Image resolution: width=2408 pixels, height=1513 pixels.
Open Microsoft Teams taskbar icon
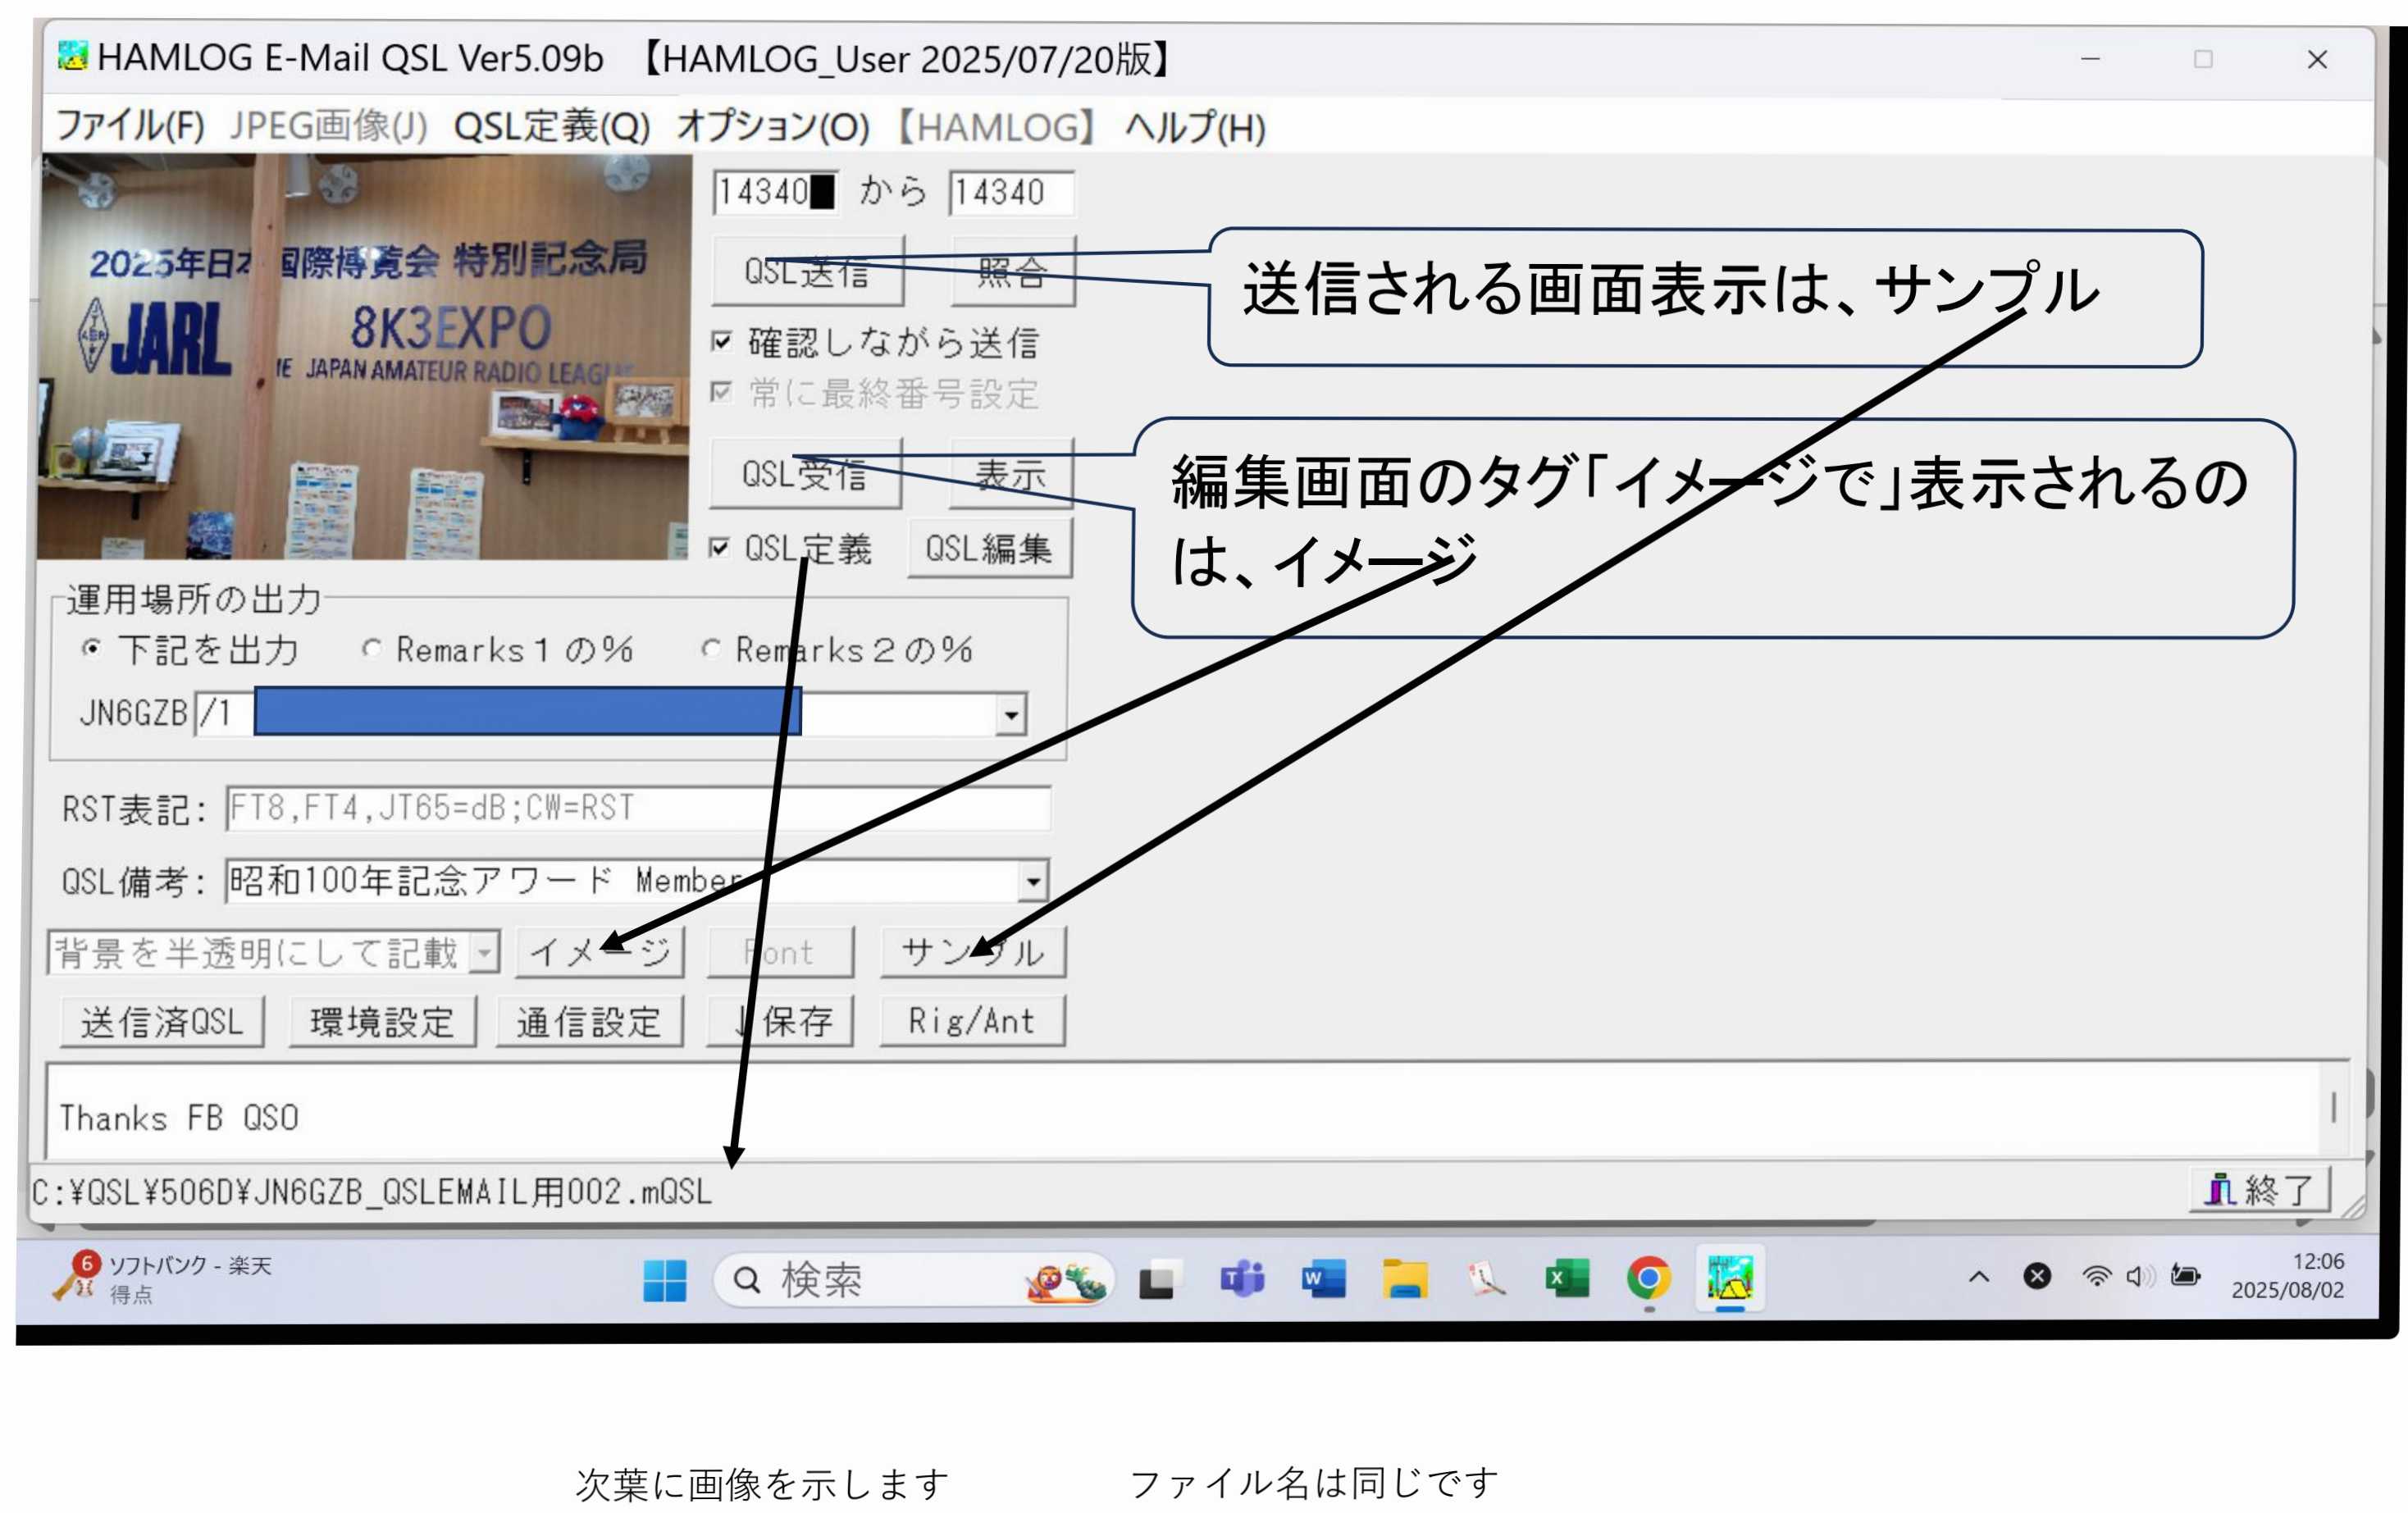pos(1241,1278)
